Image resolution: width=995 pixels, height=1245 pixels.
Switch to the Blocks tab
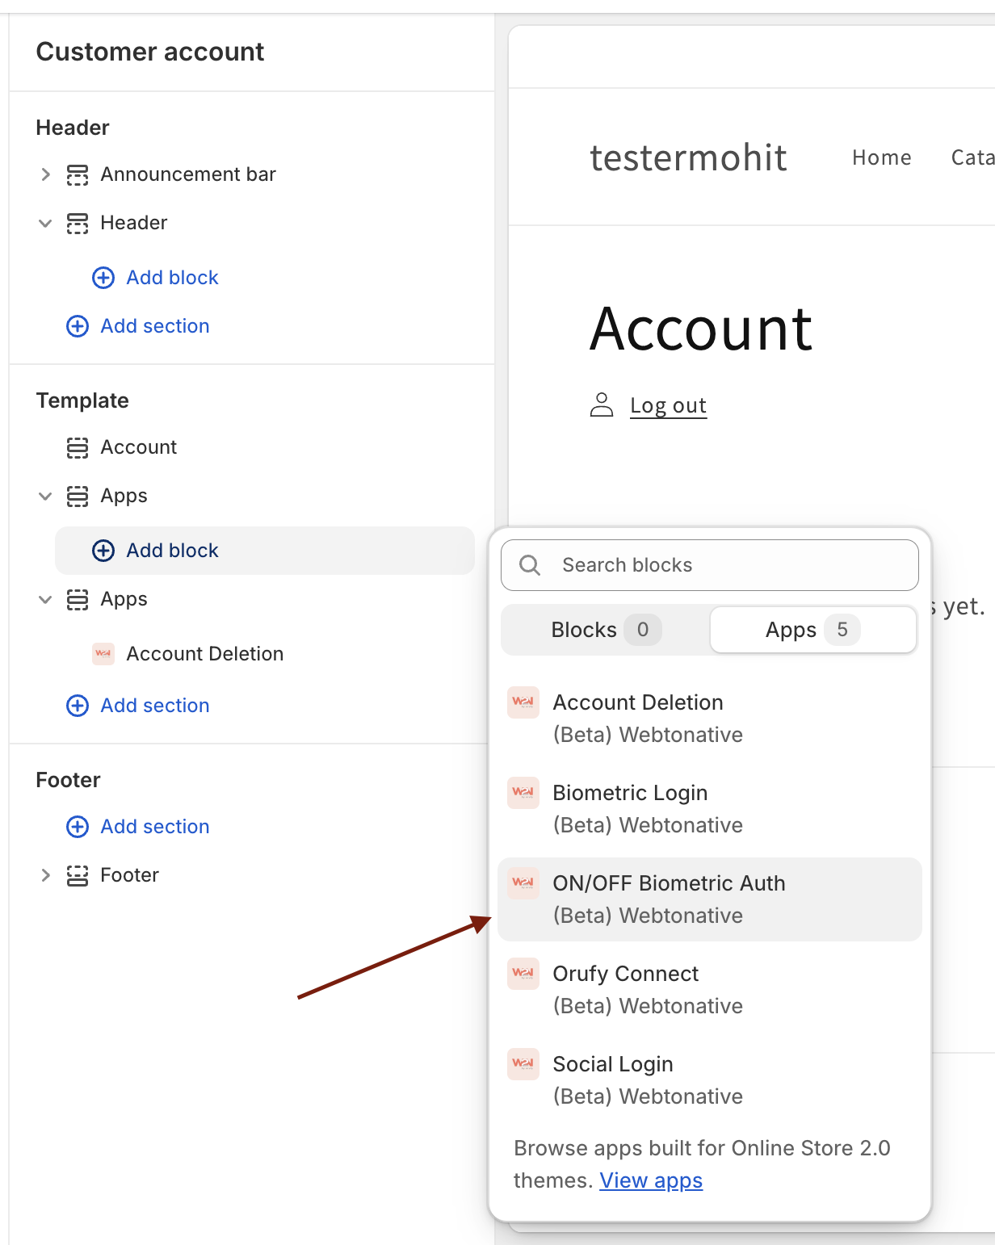point(606,630)
